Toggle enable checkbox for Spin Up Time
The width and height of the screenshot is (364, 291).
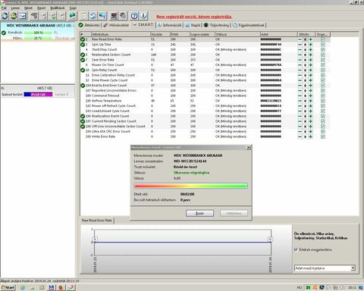pyautogui.click(x=323, y=45)
